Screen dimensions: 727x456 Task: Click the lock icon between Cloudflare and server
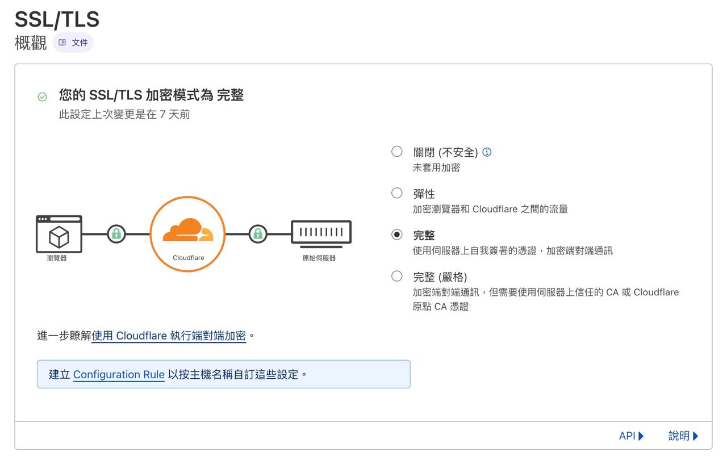[x=258, y=233]
